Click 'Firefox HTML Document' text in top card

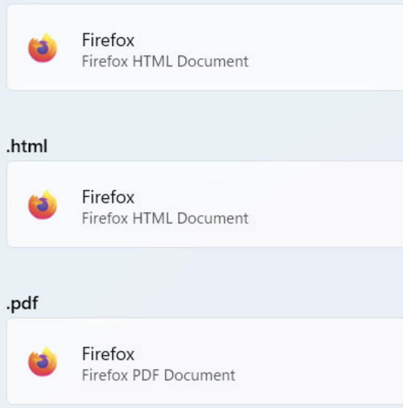[x=165, y=62]
